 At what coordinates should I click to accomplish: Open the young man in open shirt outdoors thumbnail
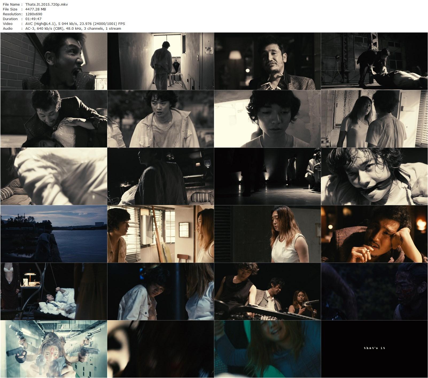click(161, 119)
